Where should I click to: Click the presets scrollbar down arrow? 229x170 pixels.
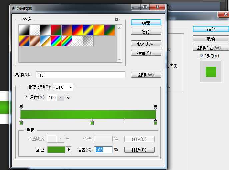pos(119,59)
